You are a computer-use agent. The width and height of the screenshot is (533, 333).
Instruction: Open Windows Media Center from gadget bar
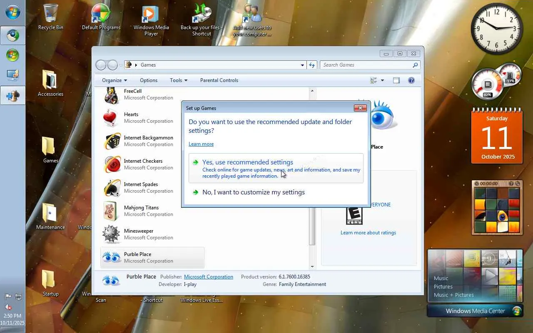(475, 311)
